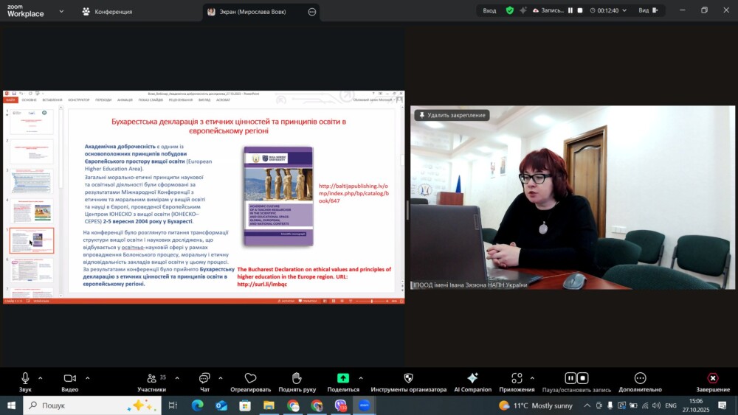Toggle the camera with the Видео button
Image resolution: width=738 pixels, height=415 pixels.
coord(69,379)
